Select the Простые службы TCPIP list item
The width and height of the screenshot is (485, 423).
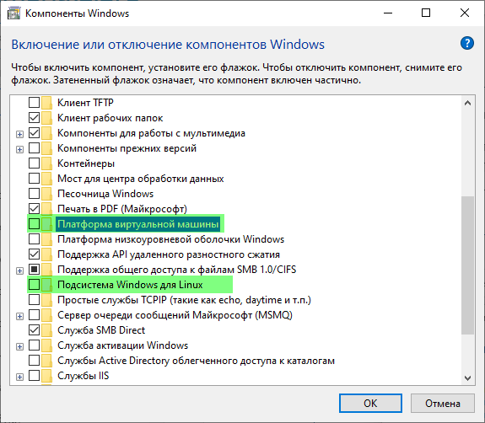click(x=184, y=300)
